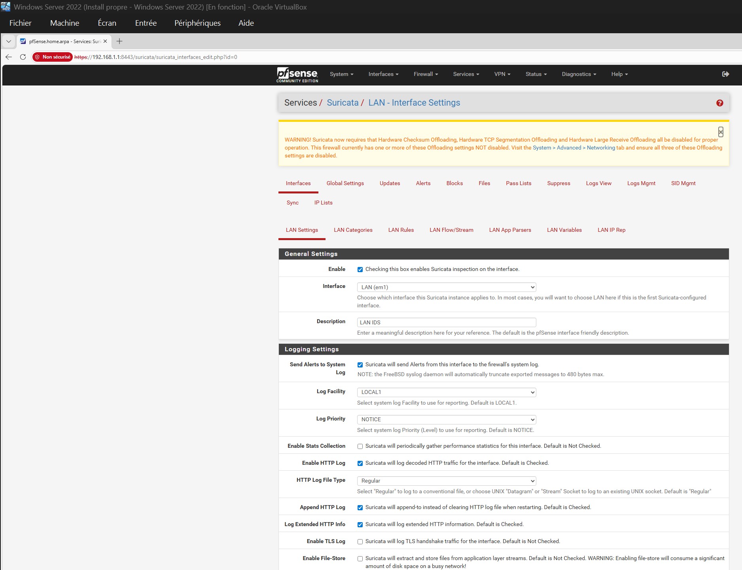
Task: Enable the TLS Log checkbox
Action: (x=360, y=542)
